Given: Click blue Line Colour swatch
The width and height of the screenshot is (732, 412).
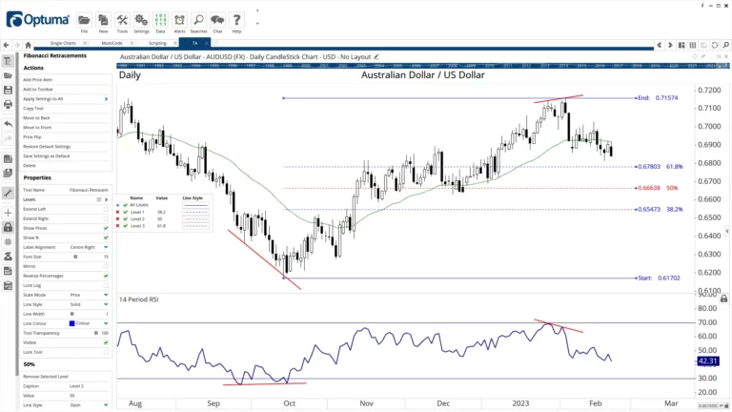Looking at the screenshot, I should (71, 323).
